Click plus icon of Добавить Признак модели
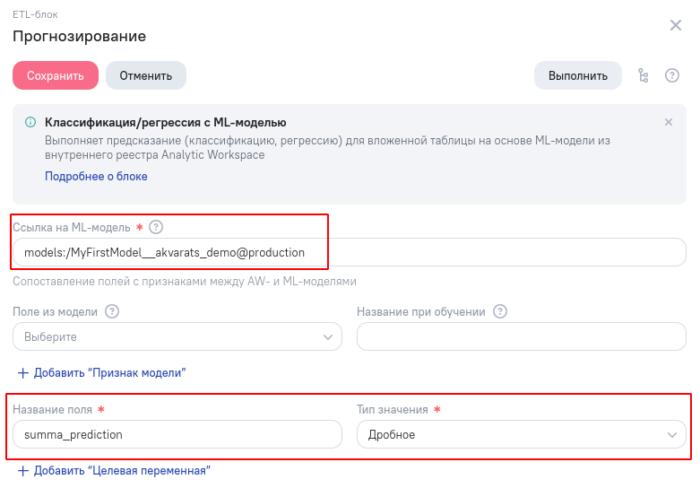Screen dimensions: 700x497 (22, 373)
